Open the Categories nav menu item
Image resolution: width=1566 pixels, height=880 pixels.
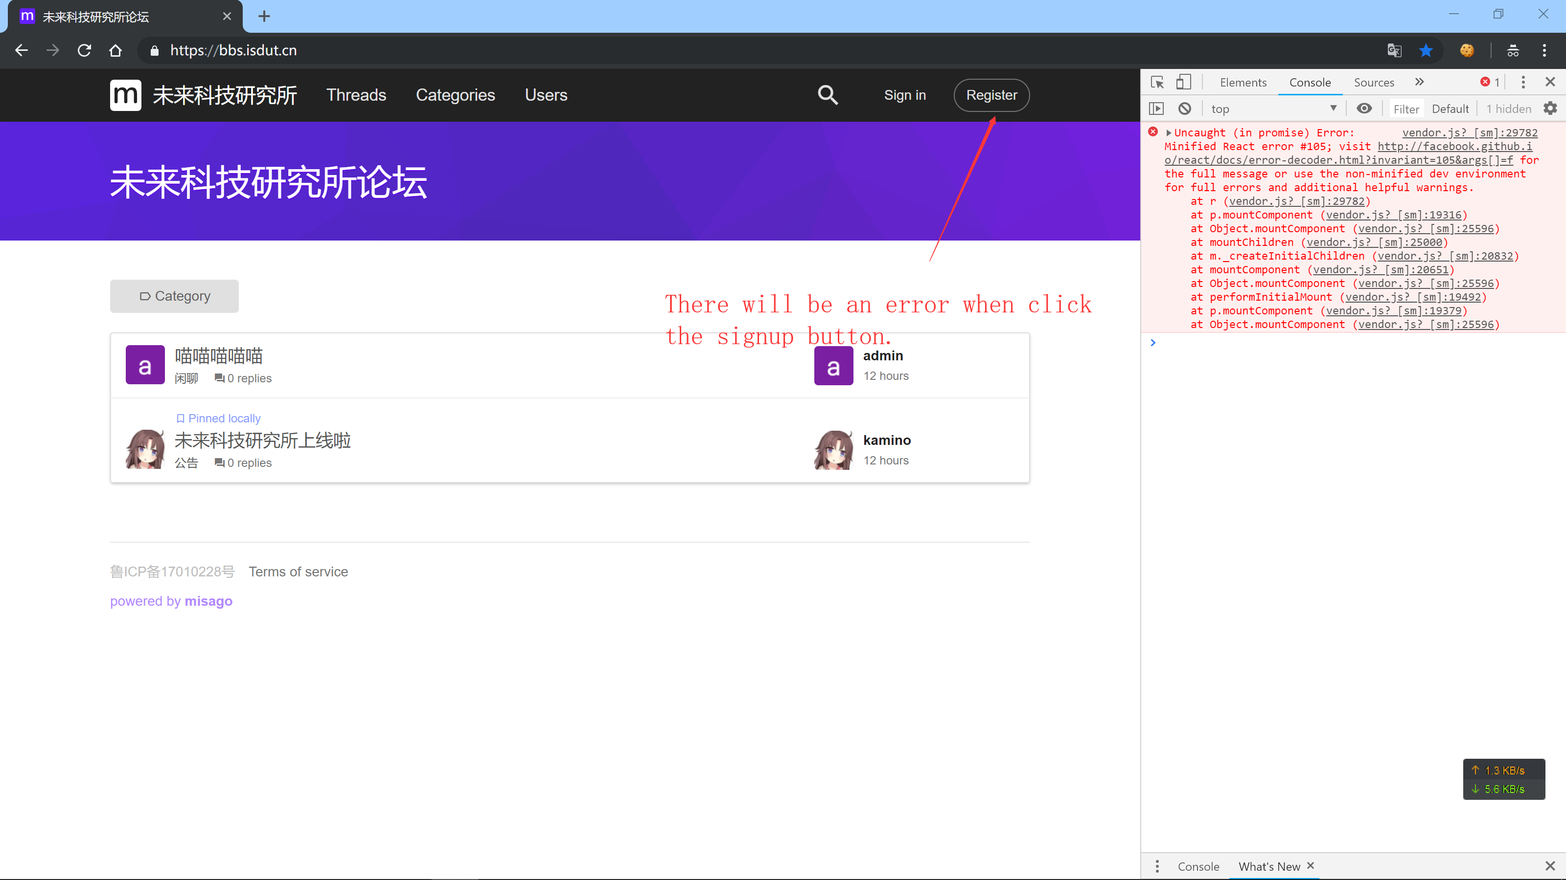[455, 95]
